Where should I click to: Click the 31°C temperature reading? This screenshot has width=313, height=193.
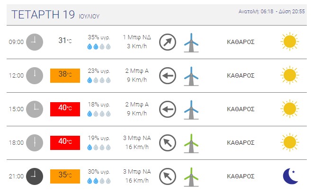tap(65, 41)
